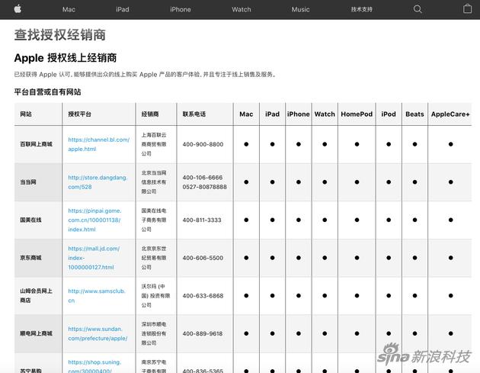This screenshot has width=480, height=373.
Task: Click the Mac column header in table
Action: pyautogui.click(x=246, y=114)
